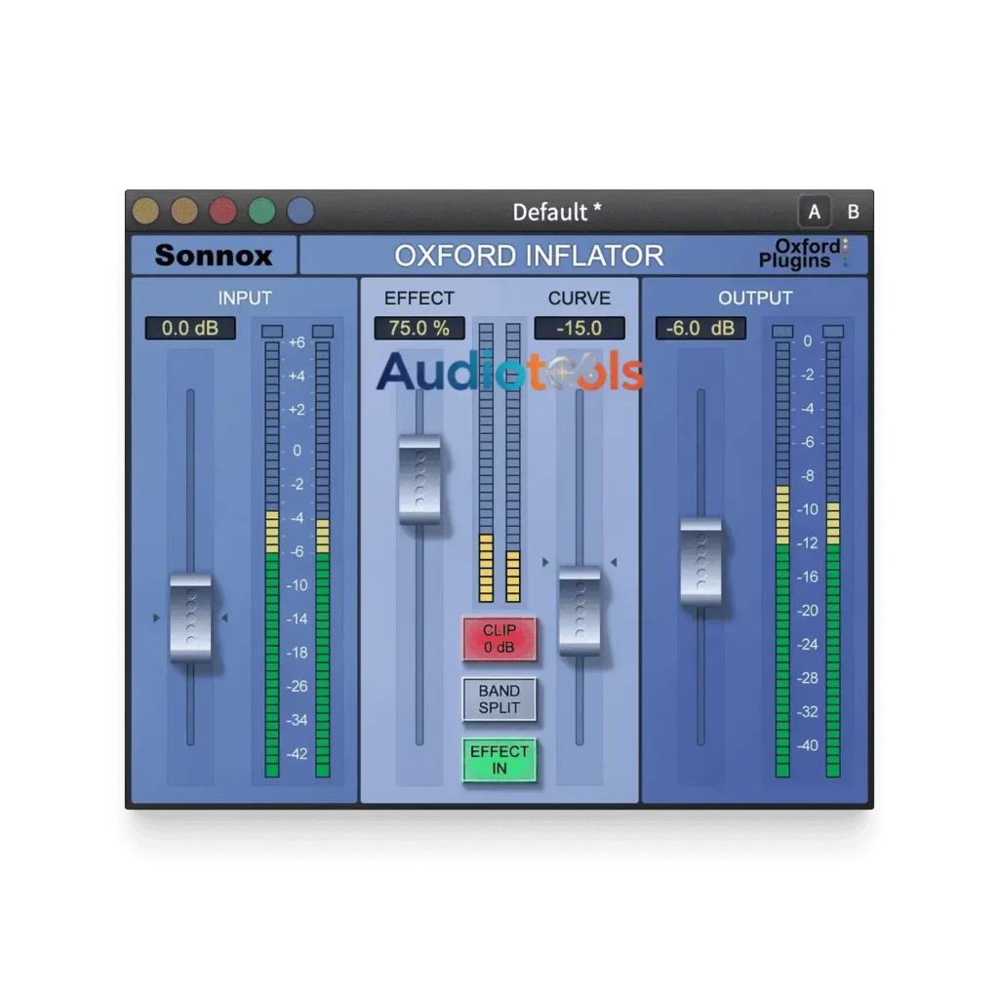This screenshot has height=999, width=999.
Task: Click the Default * preset name
Action: tap(557, 212)
